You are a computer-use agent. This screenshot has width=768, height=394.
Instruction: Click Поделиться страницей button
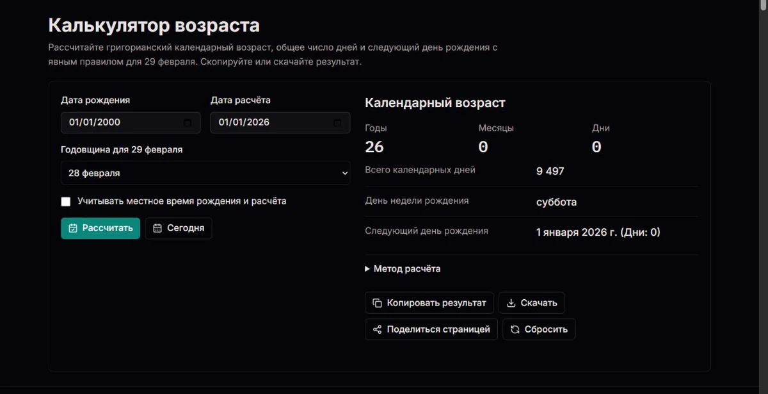431,329
